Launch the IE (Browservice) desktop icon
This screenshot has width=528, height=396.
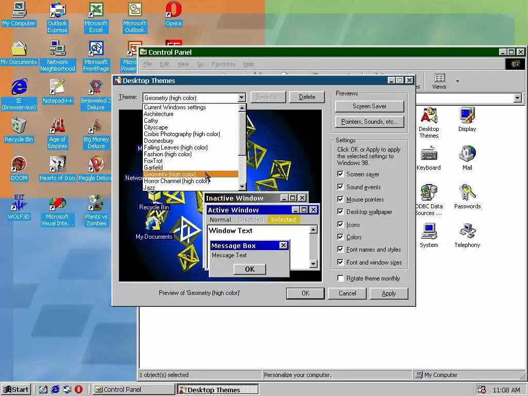[19, 95]
